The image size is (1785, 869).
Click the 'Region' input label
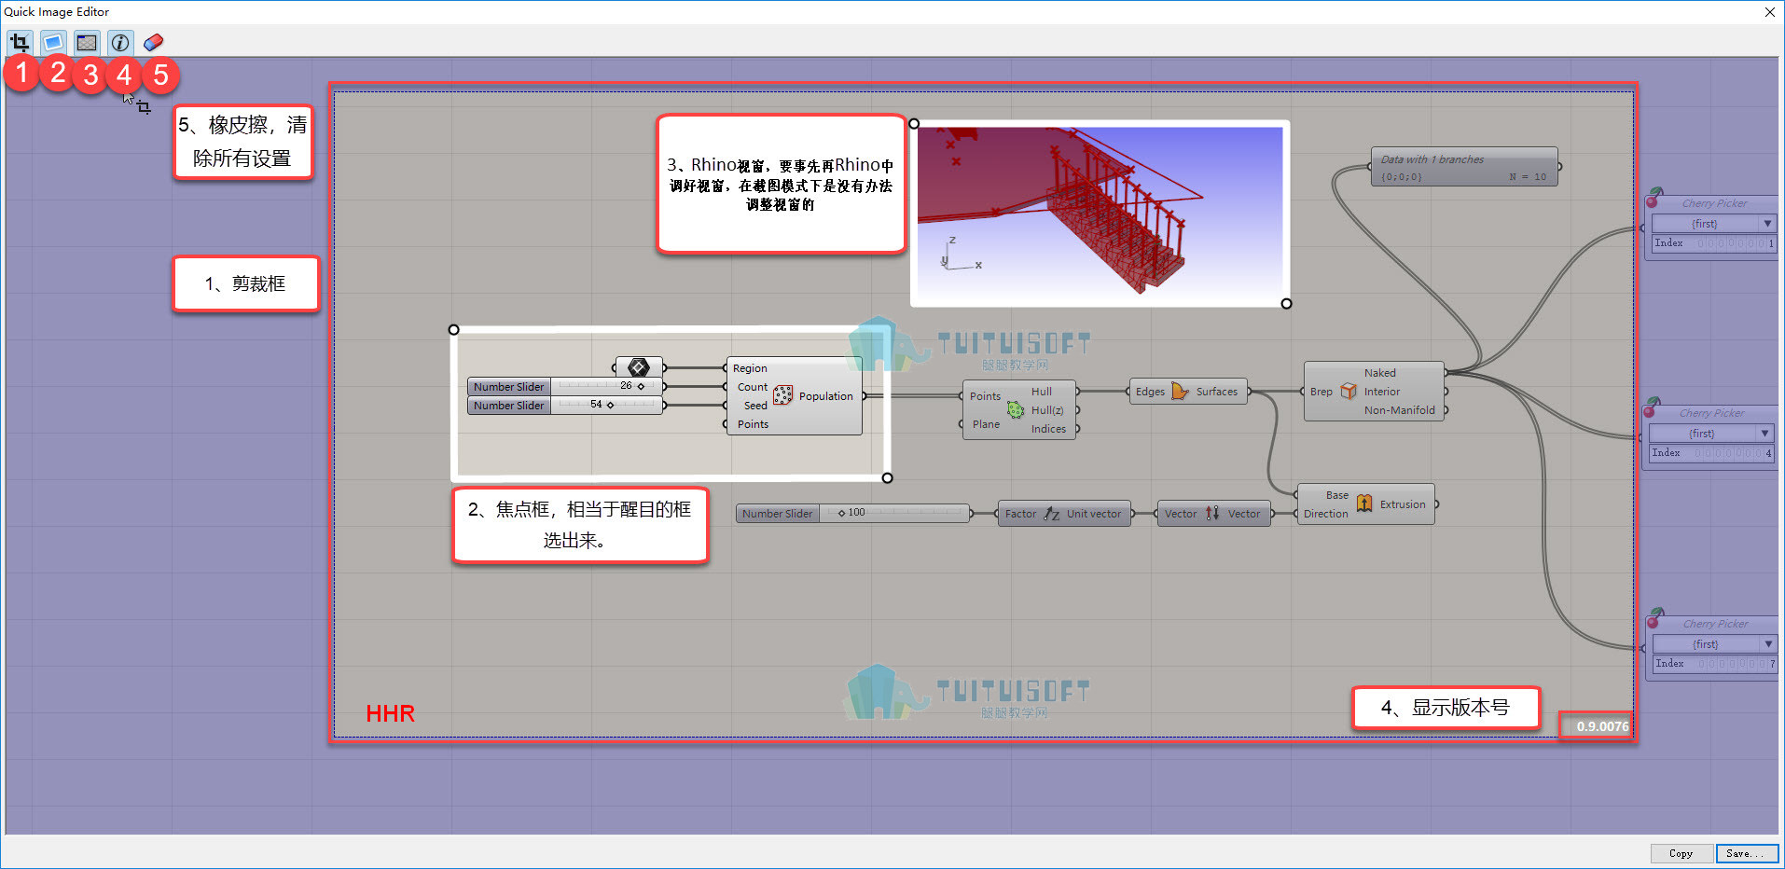pos(750,368)
